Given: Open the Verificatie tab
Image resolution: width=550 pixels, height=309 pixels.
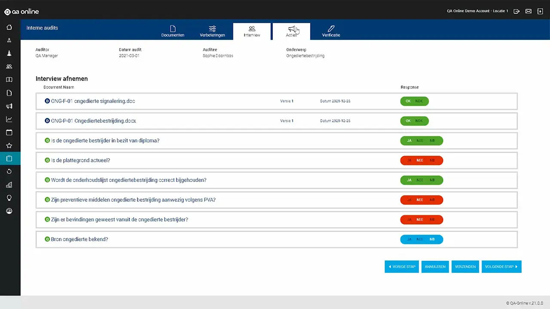Looking at the screenshot, I should (x=331, y=31).
